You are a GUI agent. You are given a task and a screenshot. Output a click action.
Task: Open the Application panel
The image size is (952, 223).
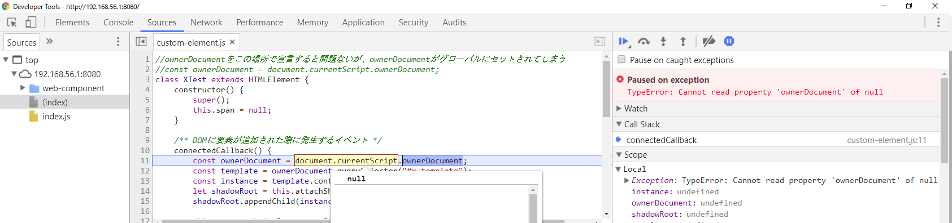click(x=363, y=23)
